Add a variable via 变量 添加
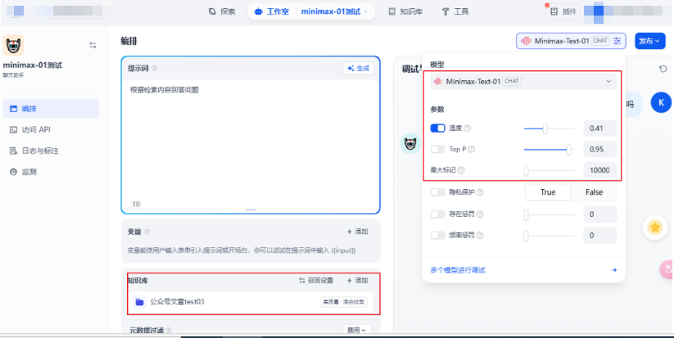Screen dimensions: 674x338 pyautogui.click(x=358, y=232)
